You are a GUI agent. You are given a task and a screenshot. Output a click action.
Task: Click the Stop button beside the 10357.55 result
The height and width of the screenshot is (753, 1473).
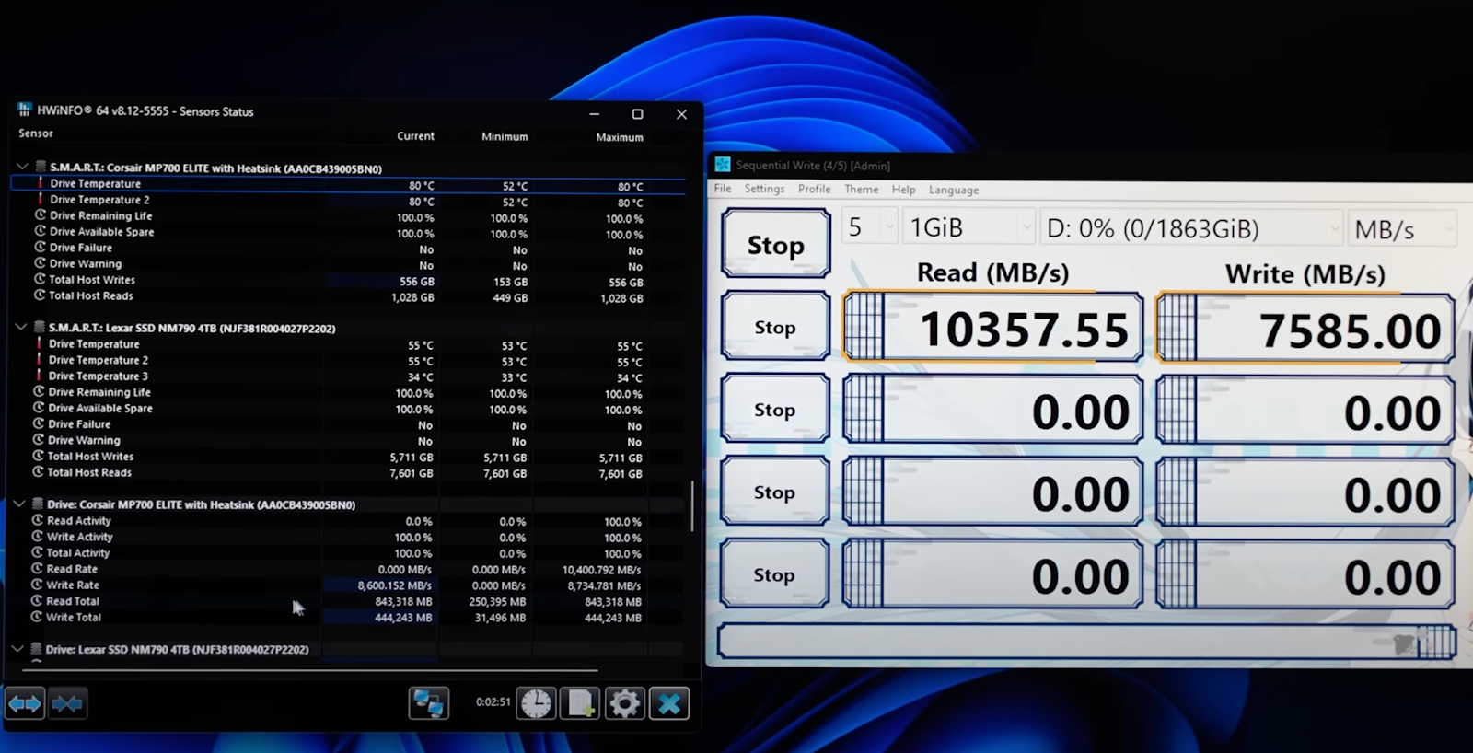tap(775, 327)
